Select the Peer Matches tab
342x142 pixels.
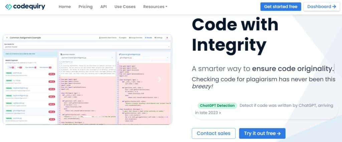coord(30,67)
